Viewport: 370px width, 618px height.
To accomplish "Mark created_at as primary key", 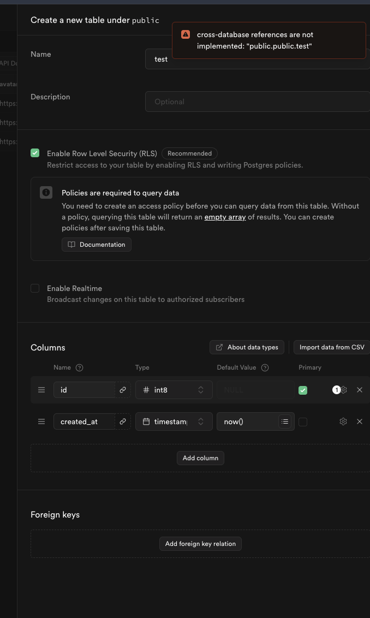I will [303, 421].
